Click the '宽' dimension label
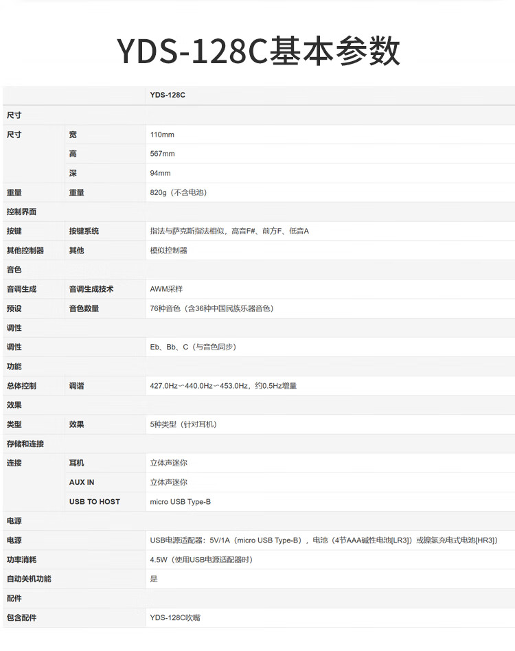 point(73,135)
